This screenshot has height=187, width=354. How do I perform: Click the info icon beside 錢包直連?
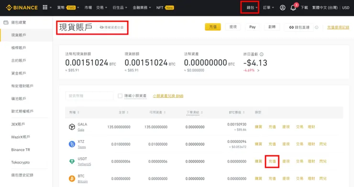click(317, 27)
